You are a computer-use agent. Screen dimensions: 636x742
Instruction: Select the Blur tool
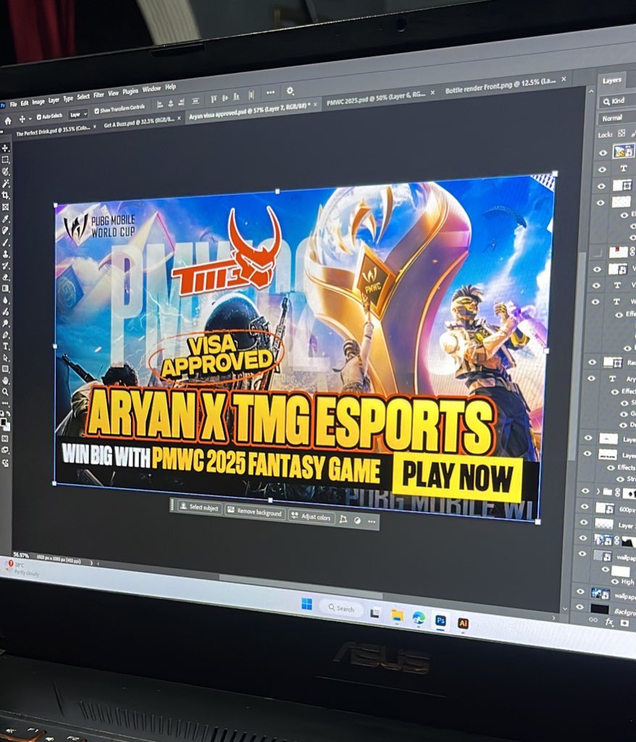5,300
